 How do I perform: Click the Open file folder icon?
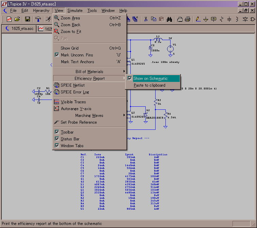tap(17, 19)
